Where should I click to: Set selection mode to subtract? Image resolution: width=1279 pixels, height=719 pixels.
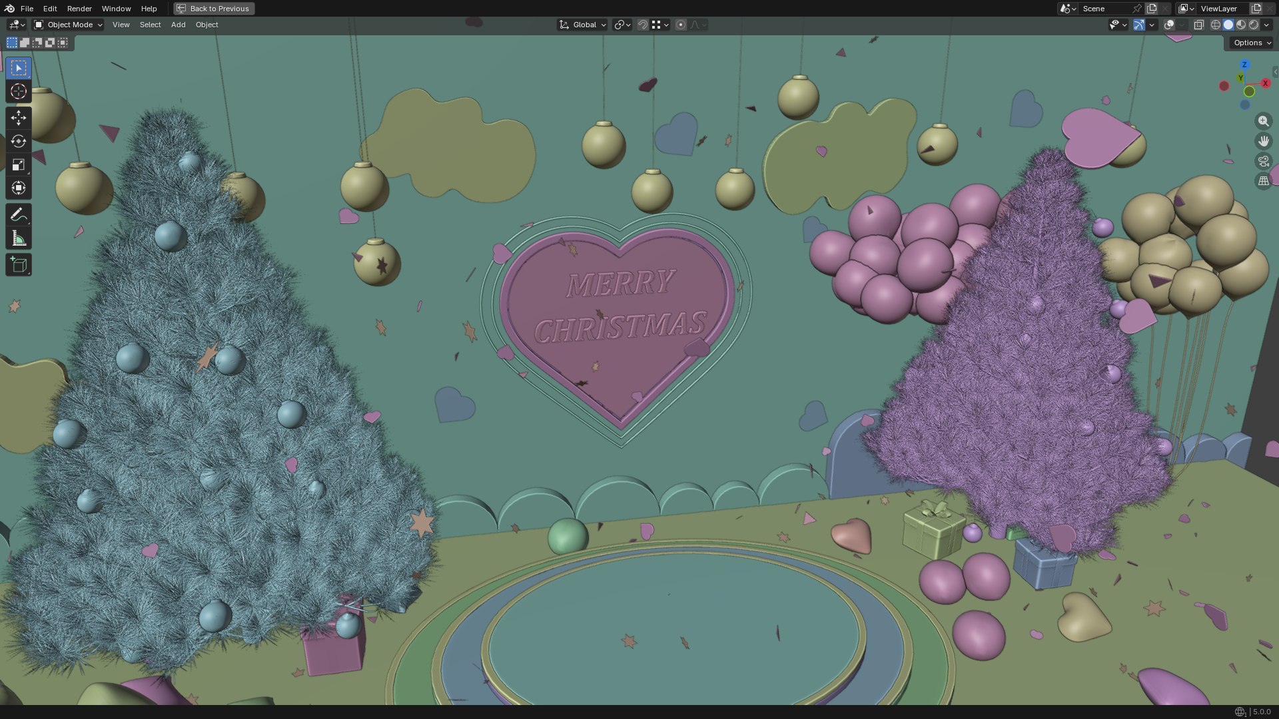point(37,43)
